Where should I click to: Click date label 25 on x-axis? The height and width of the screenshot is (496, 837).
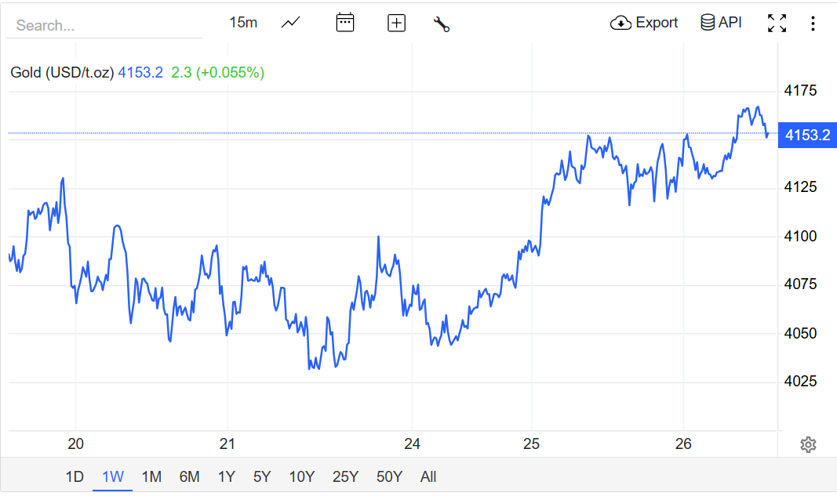click(532, 444)
